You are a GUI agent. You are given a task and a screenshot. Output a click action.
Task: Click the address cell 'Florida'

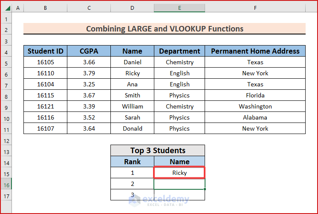click(x=255, y=95)
